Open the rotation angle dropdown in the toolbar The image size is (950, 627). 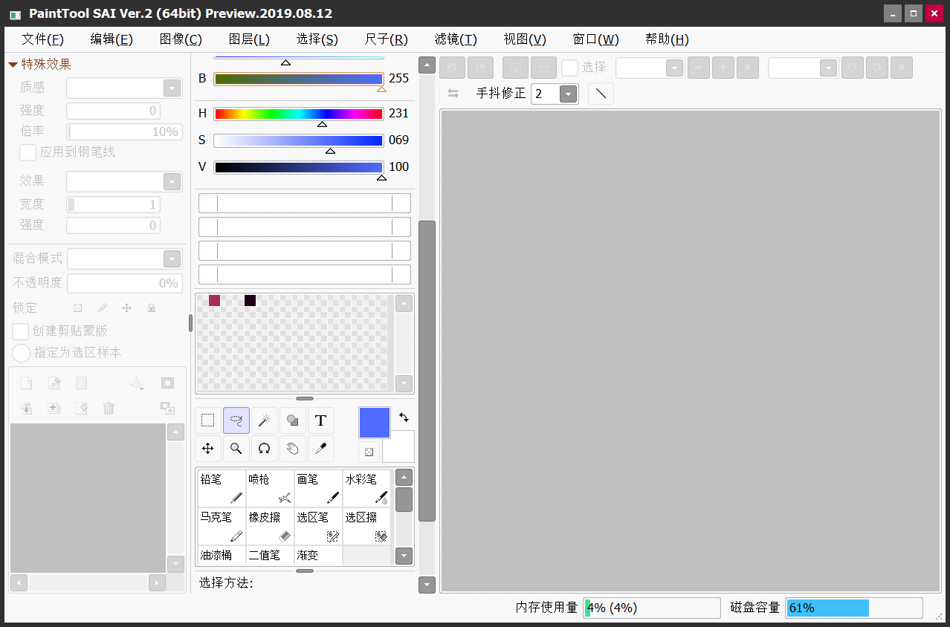pos(829,68)
